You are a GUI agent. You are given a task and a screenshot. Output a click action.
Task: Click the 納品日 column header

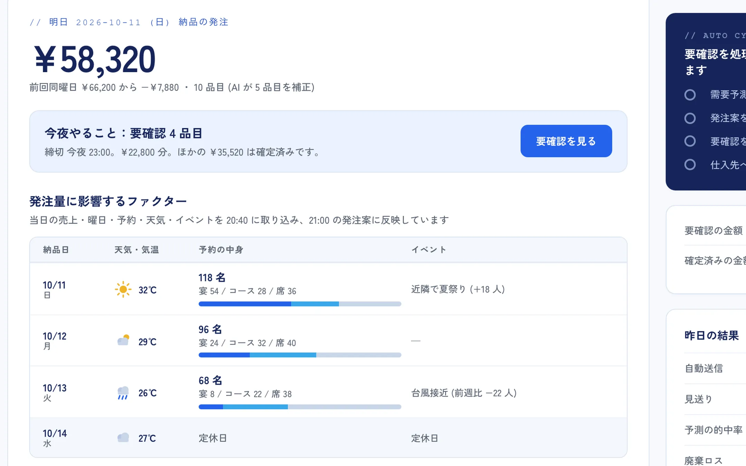point(56,250)
